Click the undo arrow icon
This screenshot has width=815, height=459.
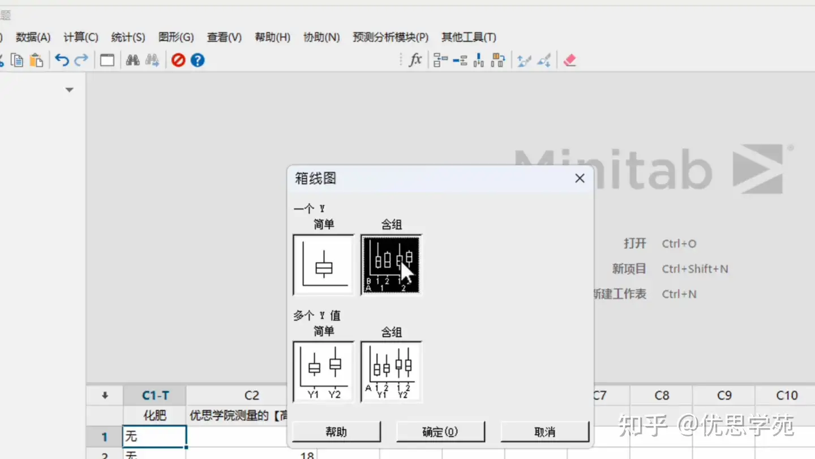(62, 59)
